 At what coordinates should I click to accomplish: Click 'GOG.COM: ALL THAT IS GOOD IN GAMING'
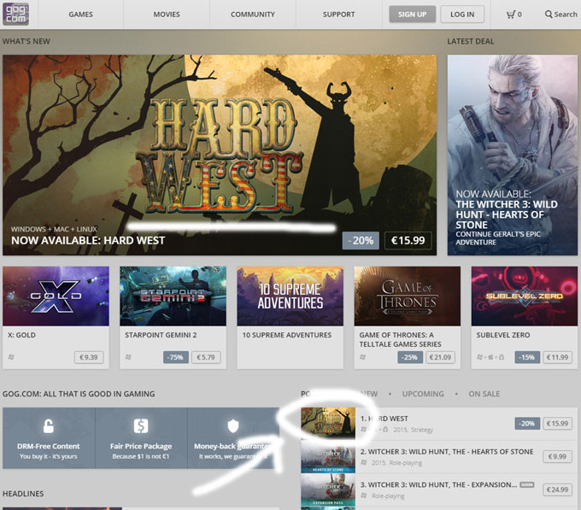(x=79, y=394)
